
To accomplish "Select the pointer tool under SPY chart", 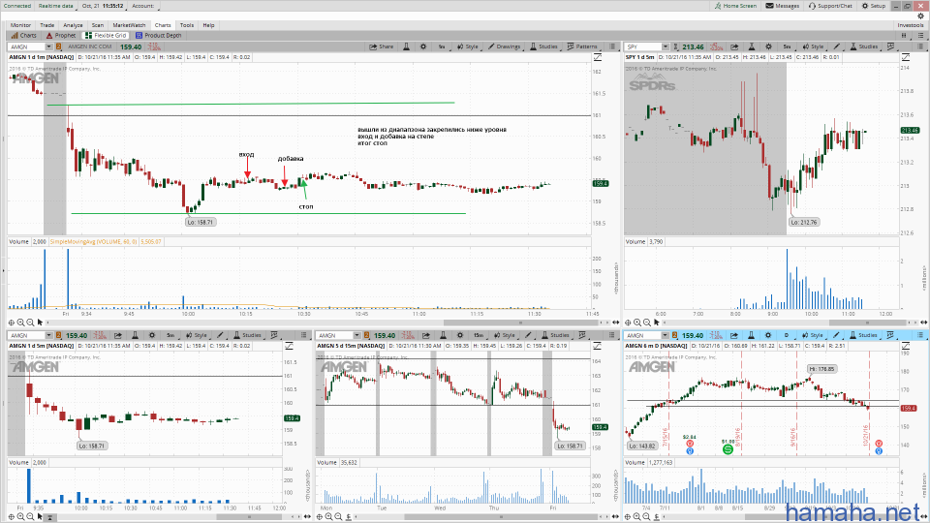I will coord(657,323).
